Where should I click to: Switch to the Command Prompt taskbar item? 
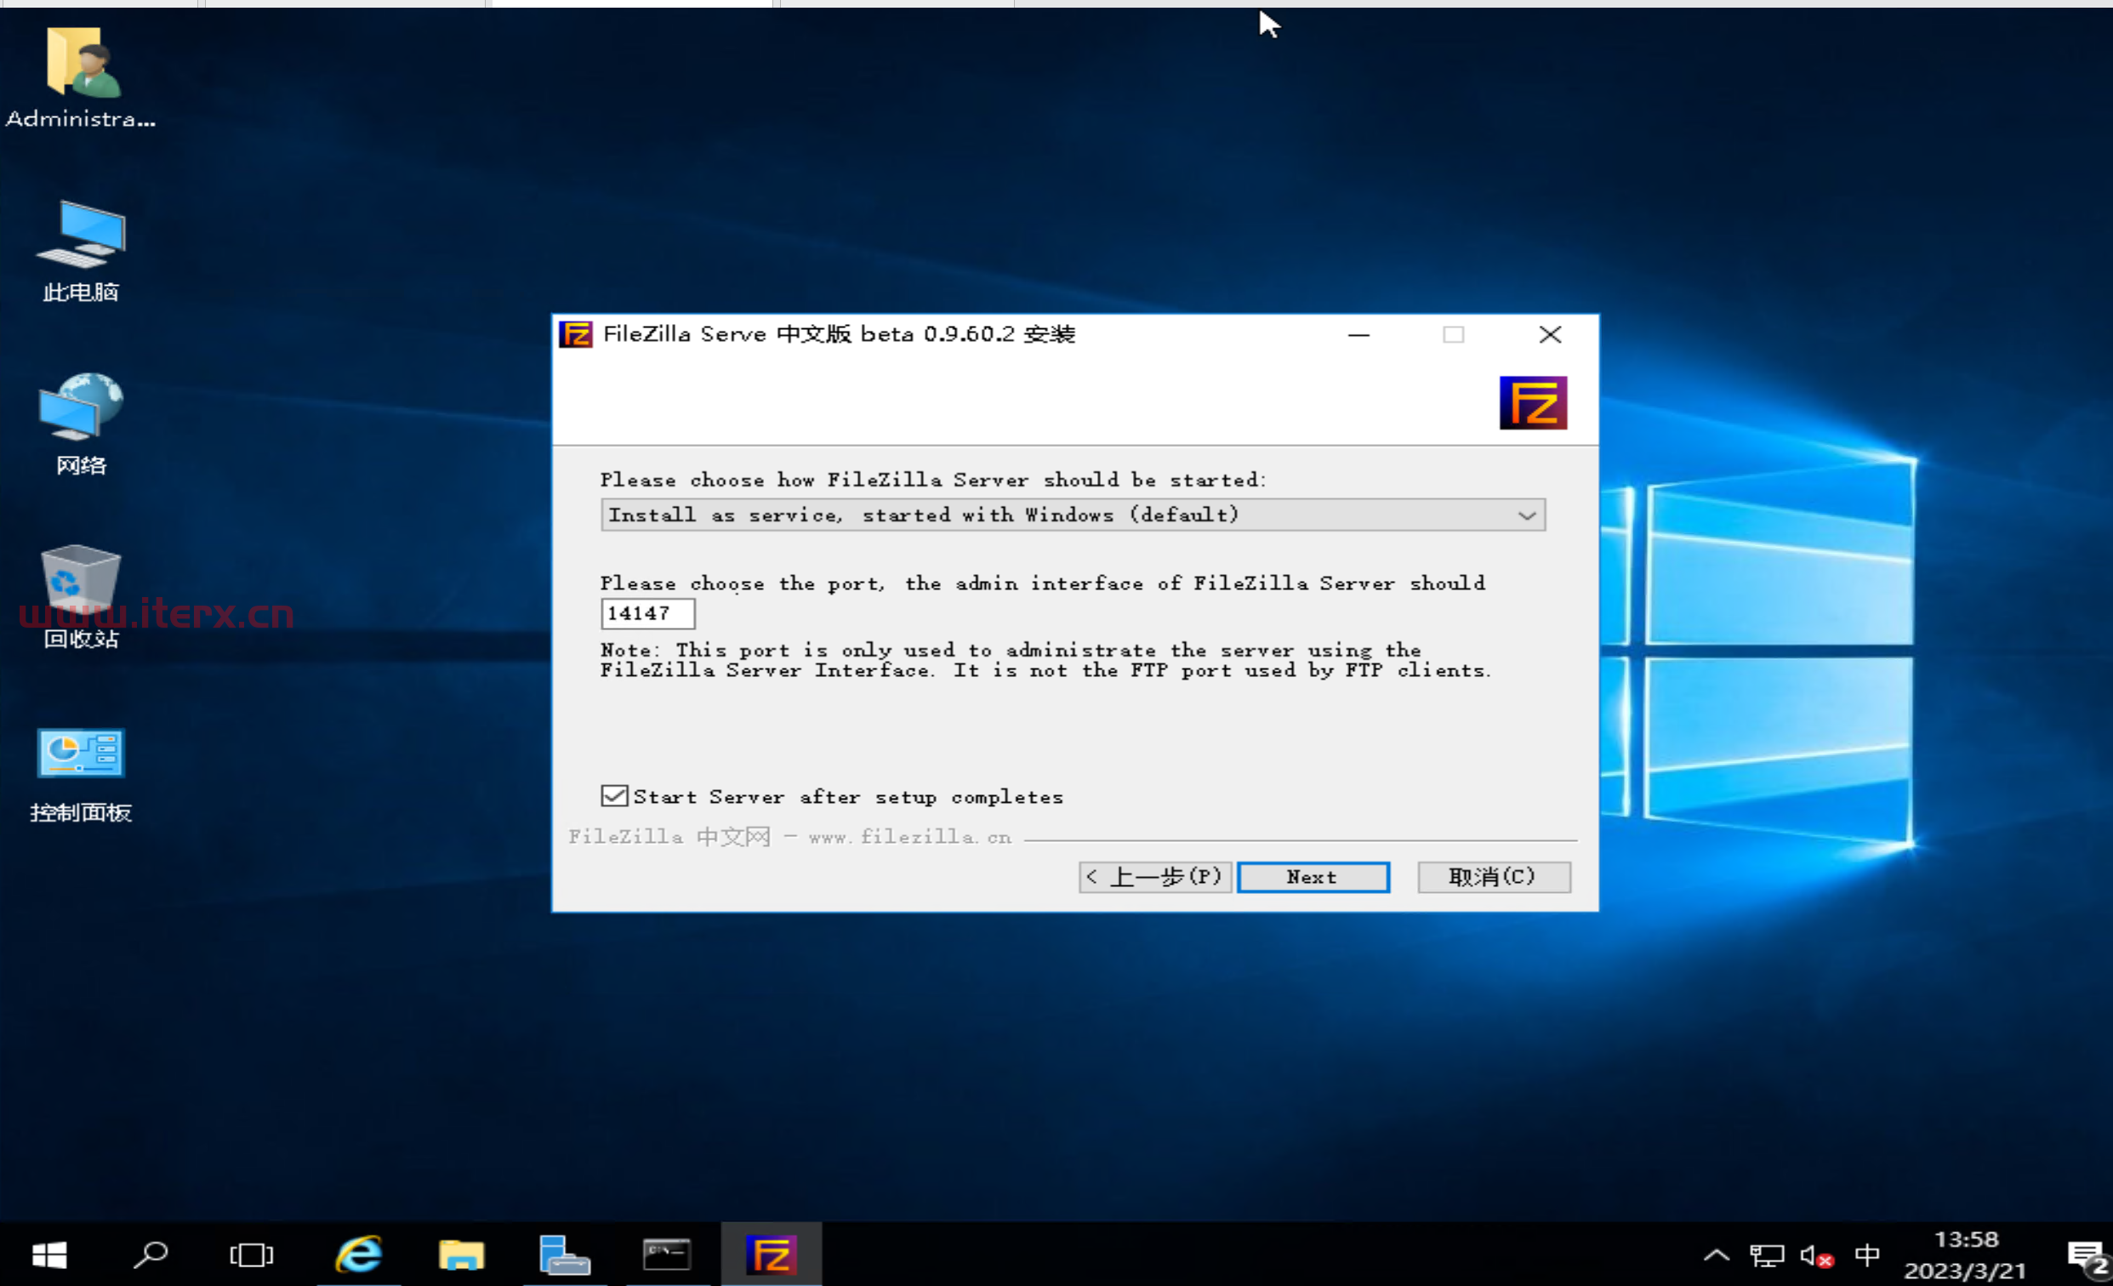point(667,1255)
